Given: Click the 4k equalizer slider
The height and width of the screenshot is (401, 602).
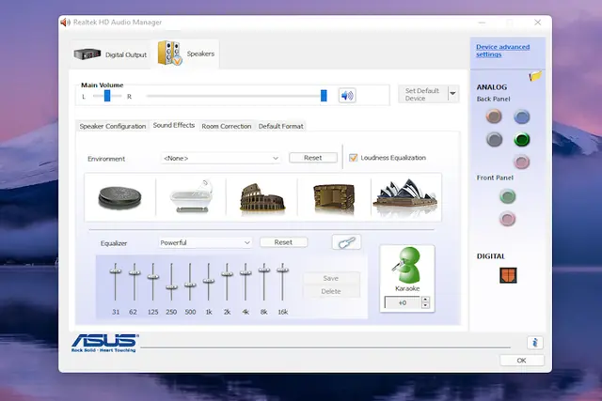Looking at the screenshot, I should tap(246, 272).
